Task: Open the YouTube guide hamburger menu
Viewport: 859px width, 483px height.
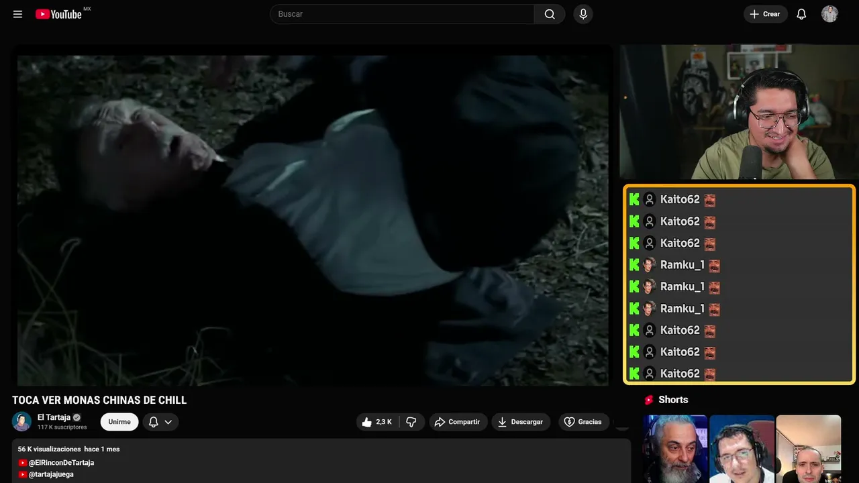Action: (x=18, y=14)
